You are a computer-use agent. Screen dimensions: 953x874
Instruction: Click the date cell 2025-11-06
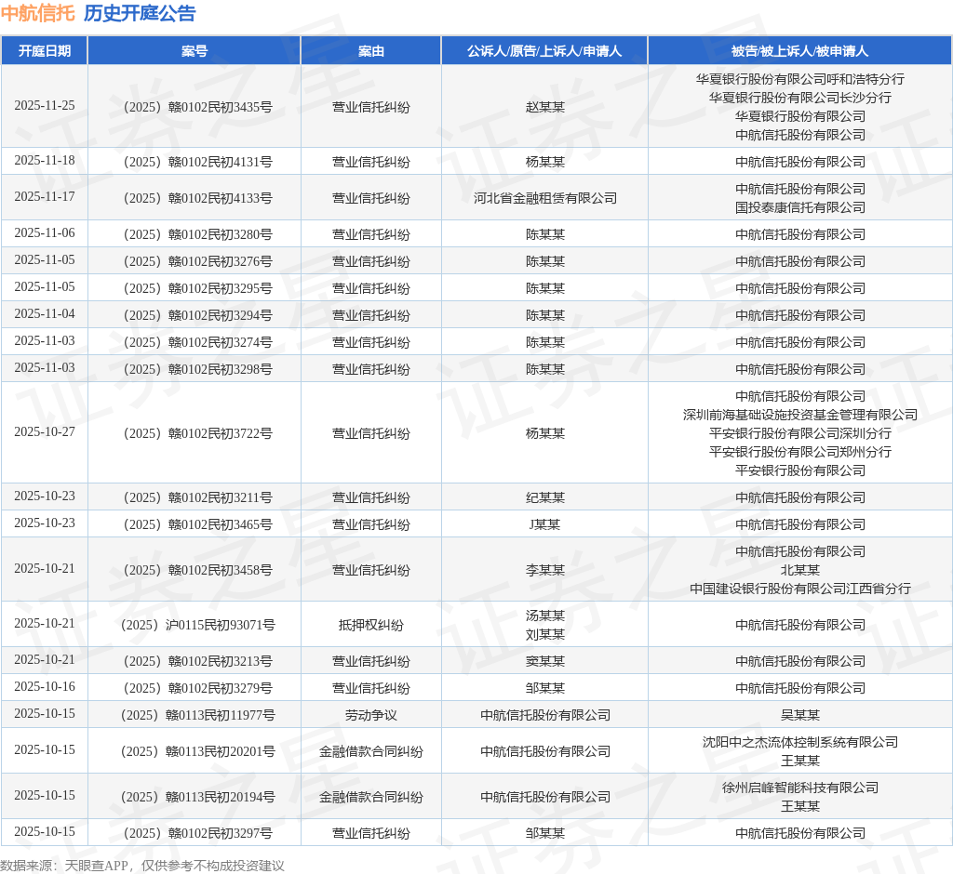45,233
